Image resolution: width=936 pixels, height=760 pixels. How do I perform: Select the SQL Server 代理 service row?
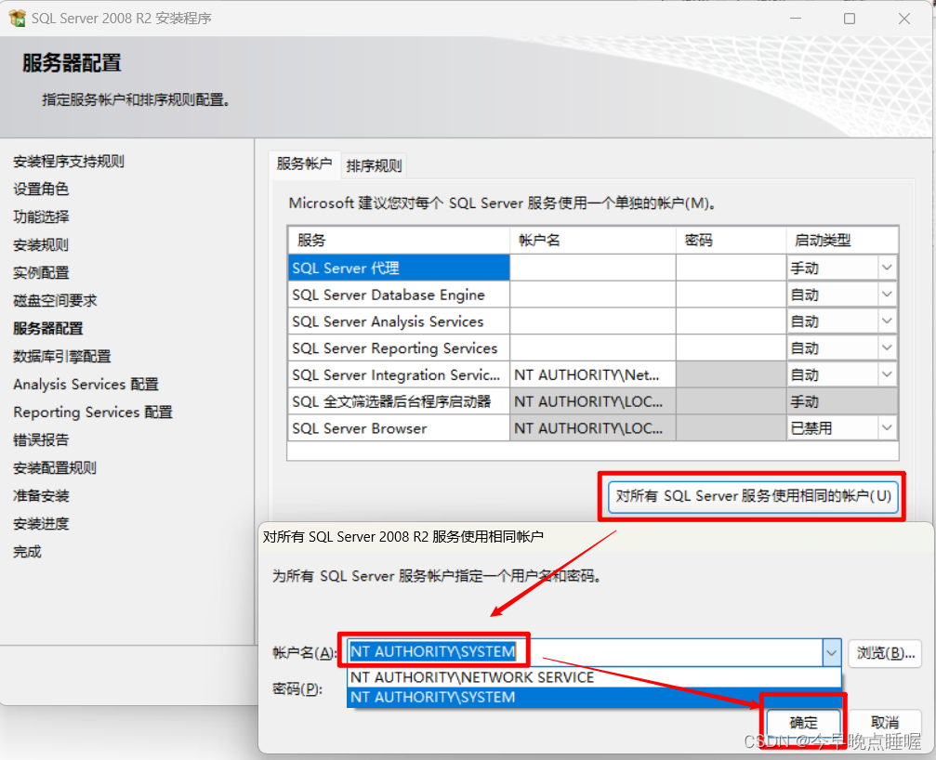point(399,268)
